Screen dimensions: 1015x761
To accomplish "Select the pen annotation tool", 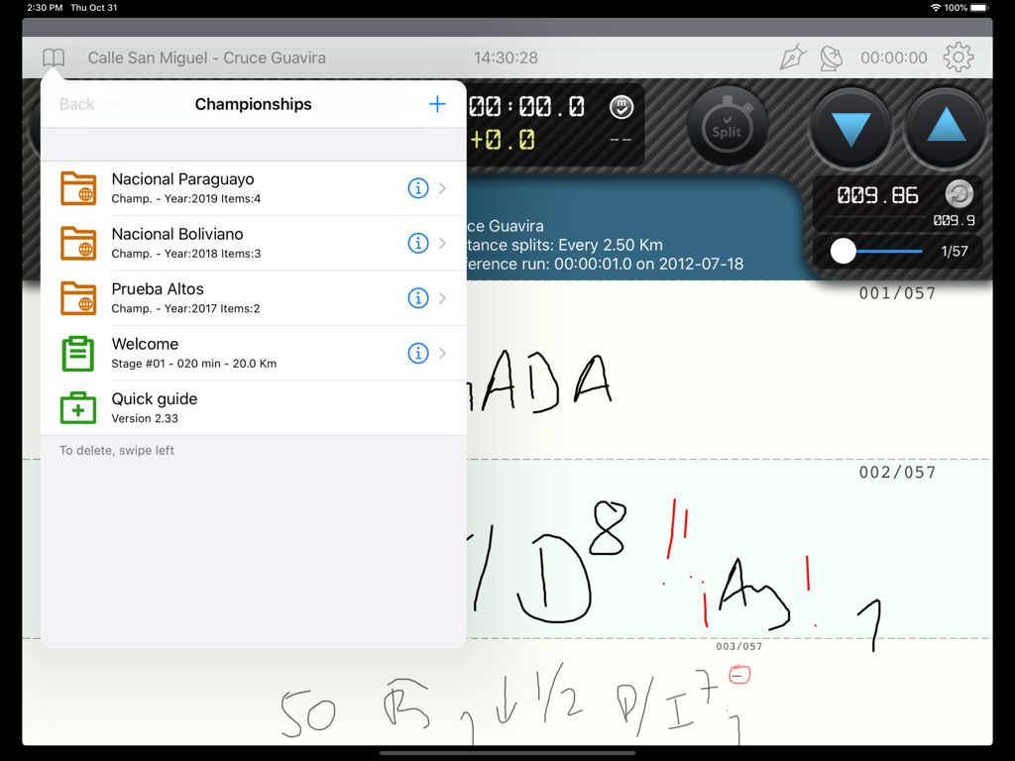I will [793, 57].
